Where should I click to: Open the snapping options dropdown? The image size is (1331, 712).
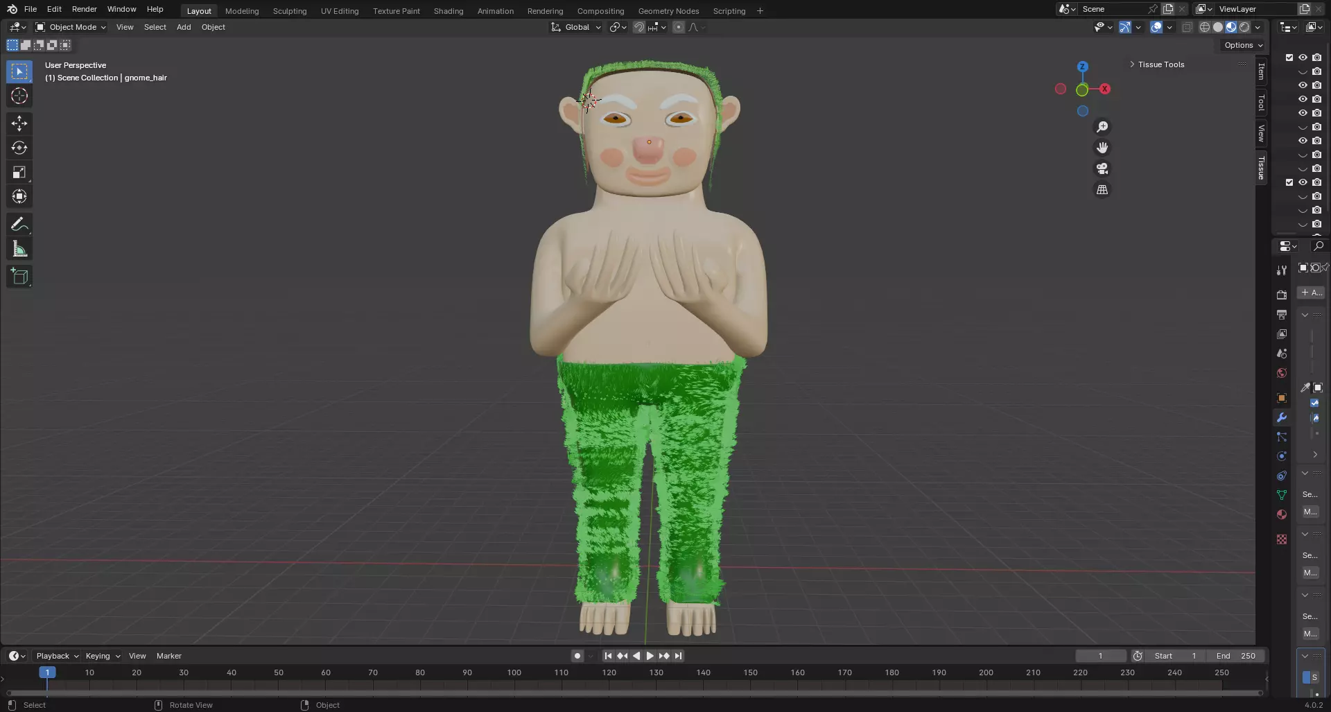coord(657,27)
